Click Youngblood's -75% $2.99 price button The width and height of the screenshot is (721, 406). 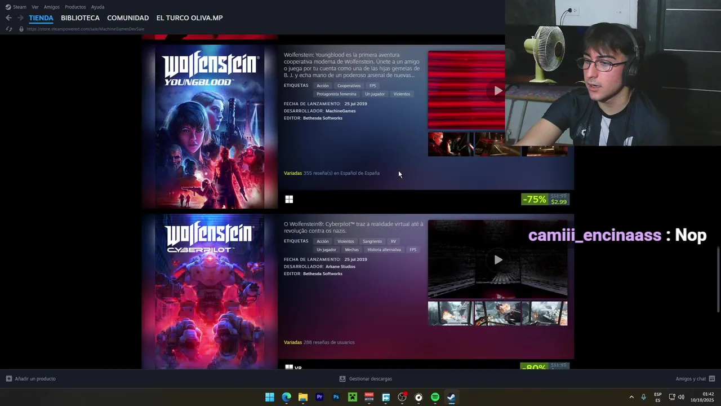pyautogui.click(x=545, y=200)
